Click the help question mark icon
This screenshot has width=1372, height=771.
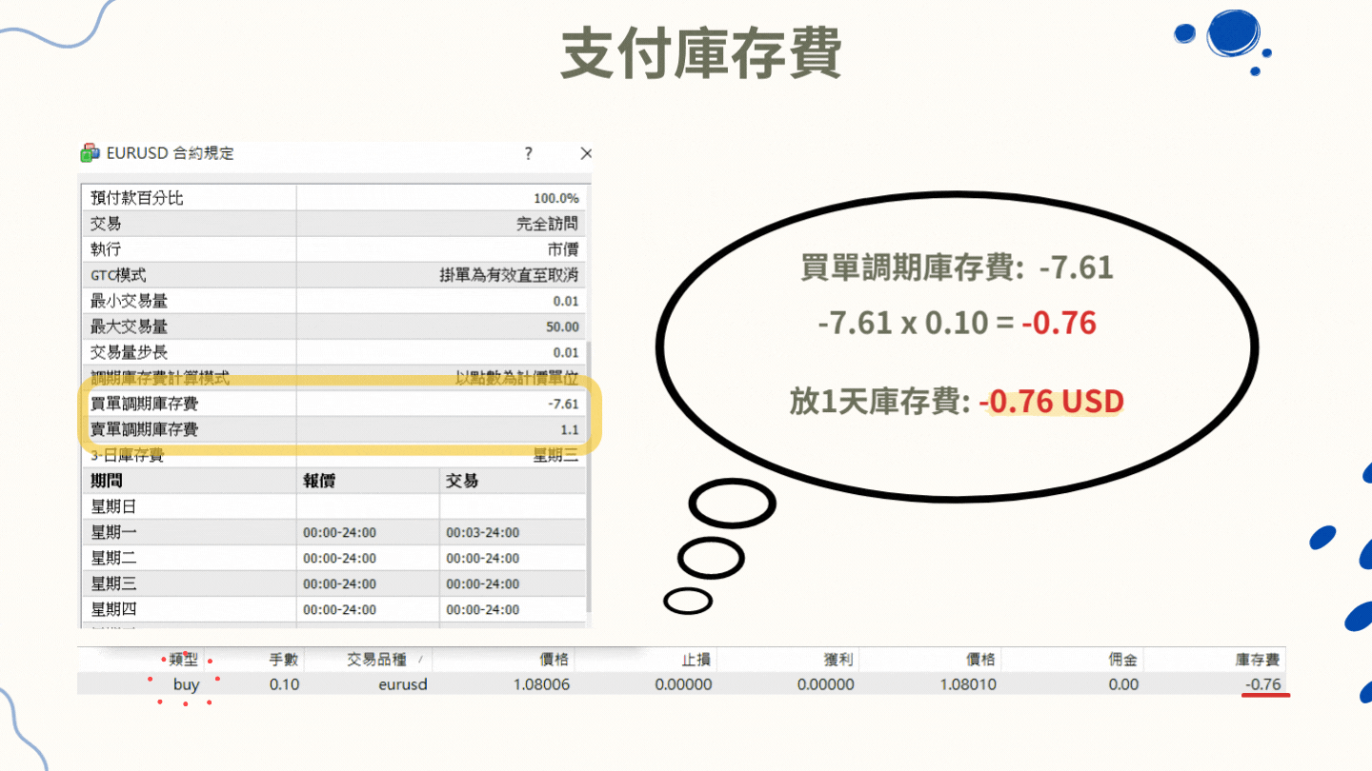click(x=528, y=153)
